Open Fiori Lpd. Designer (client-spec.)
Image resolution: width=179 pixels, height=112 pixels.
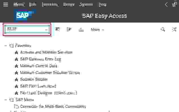tap(49, 93)
